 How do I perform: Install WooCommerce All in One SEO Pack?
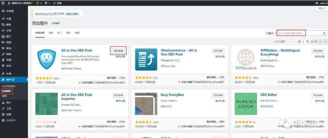coord(218,51)
